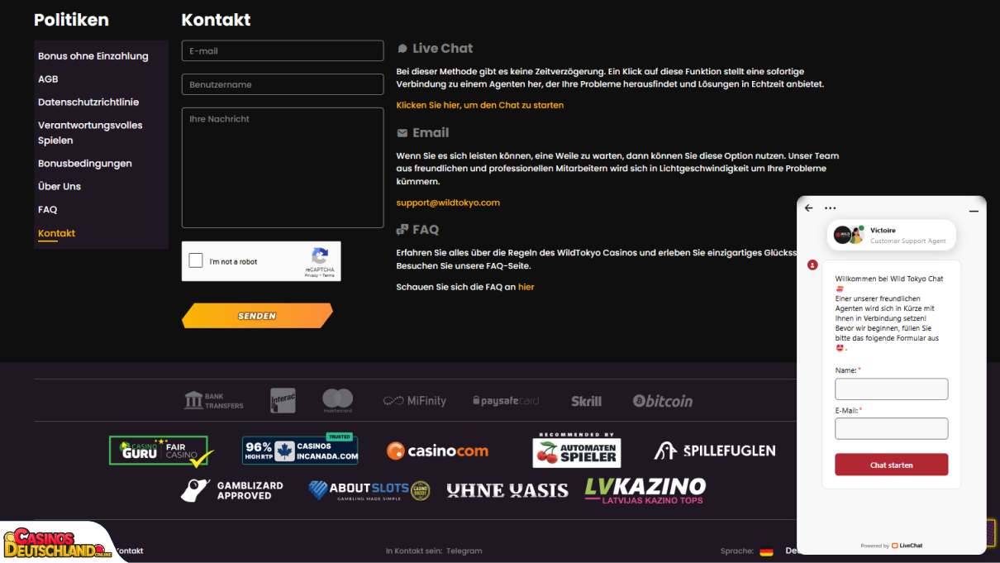This screenshot has width=1000, height=563.
Task: Click the Mastercard logo
Action: coord(337,401)
